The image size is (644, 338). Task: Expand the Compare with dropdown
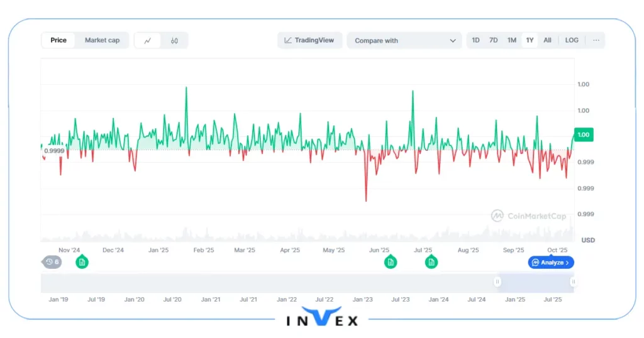(404, 41)
